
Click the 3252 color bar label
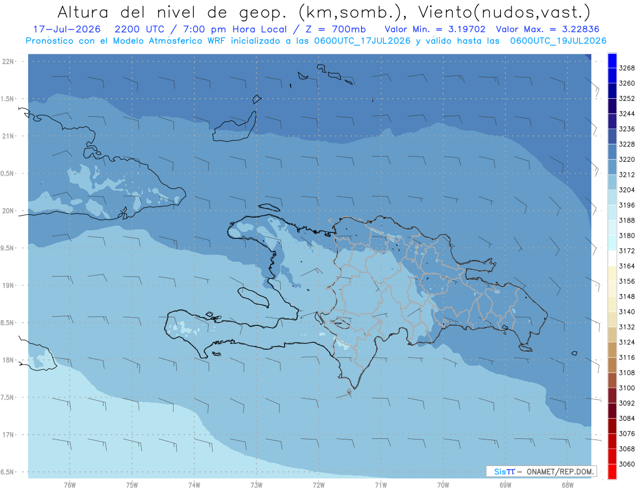pyautogui.click(x=626, y=99)
